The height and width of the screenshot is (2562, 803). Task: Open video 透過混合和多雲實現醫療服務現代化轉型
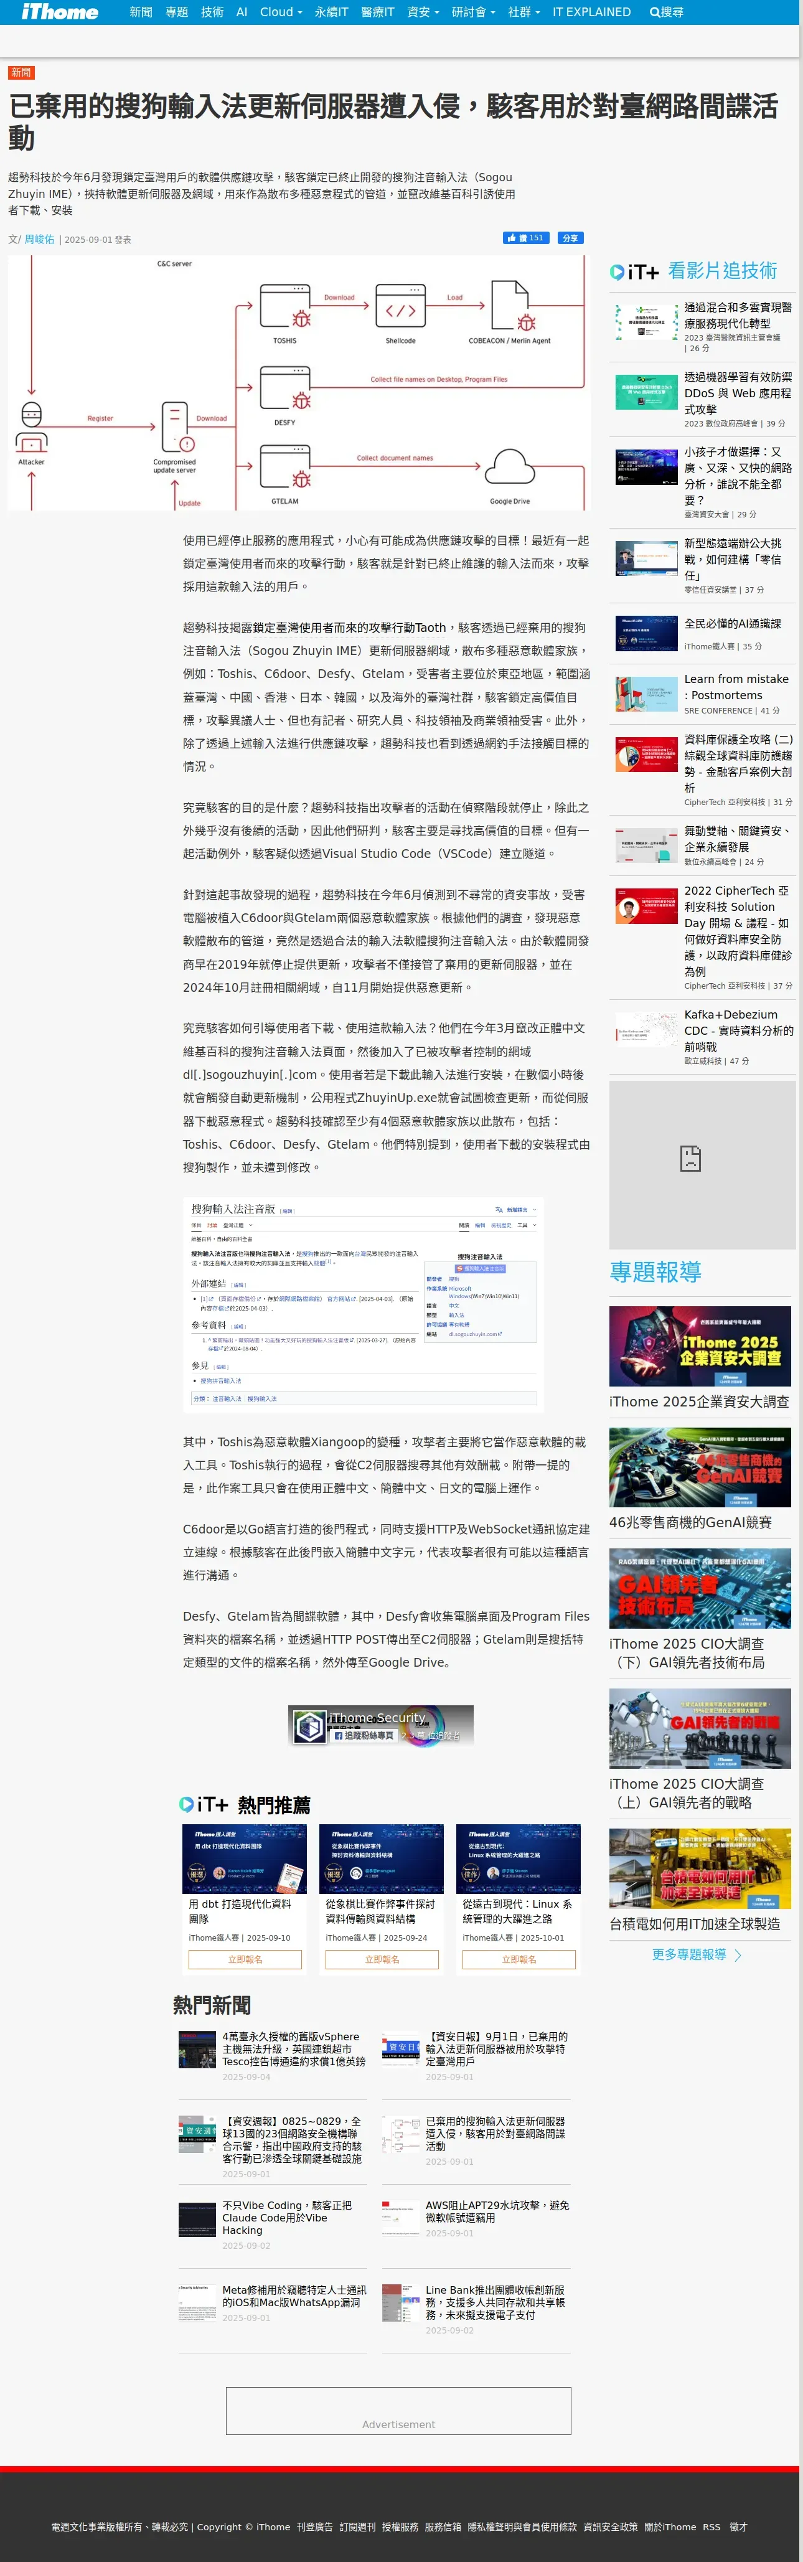(x=738, y=315)
